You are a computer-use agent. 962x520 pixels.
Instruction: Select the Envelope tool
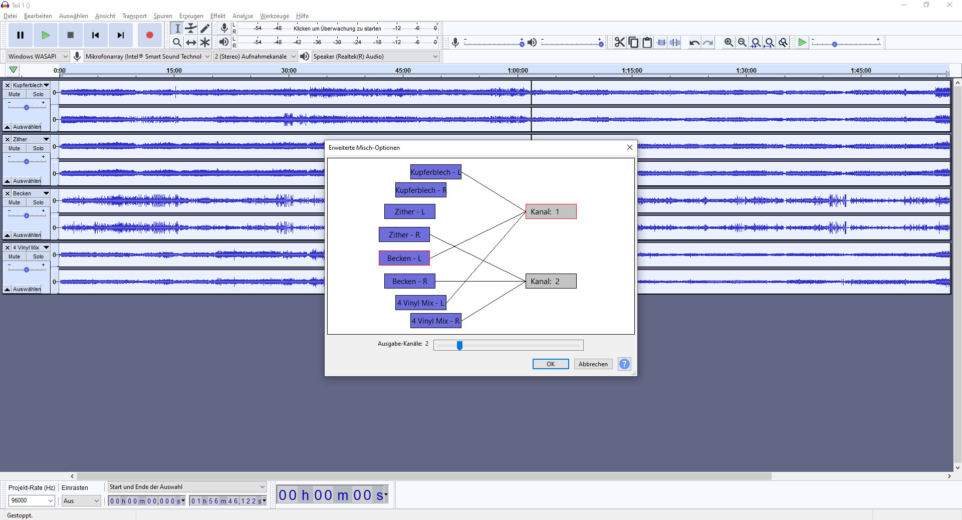pyautogui.click(x=191, y=29)
